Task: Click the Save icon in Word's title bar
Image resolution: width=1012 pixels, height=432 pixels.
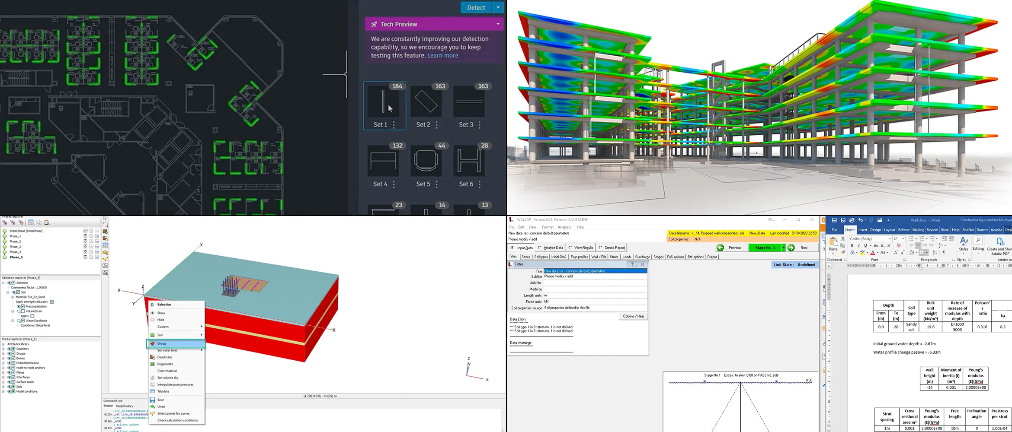Action: point(834,220)
